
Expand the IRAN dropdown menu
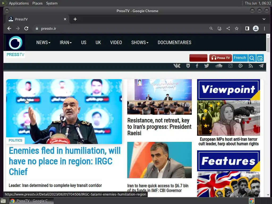66,42
